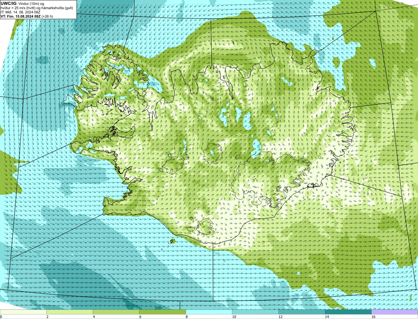Viewport: 418px width, 319px height.
Task: Click the '14' label on the color scale
Action: click(327, 317)
